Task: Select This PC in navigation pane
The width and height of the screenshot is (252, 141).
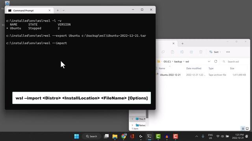Action: (141, 119)
